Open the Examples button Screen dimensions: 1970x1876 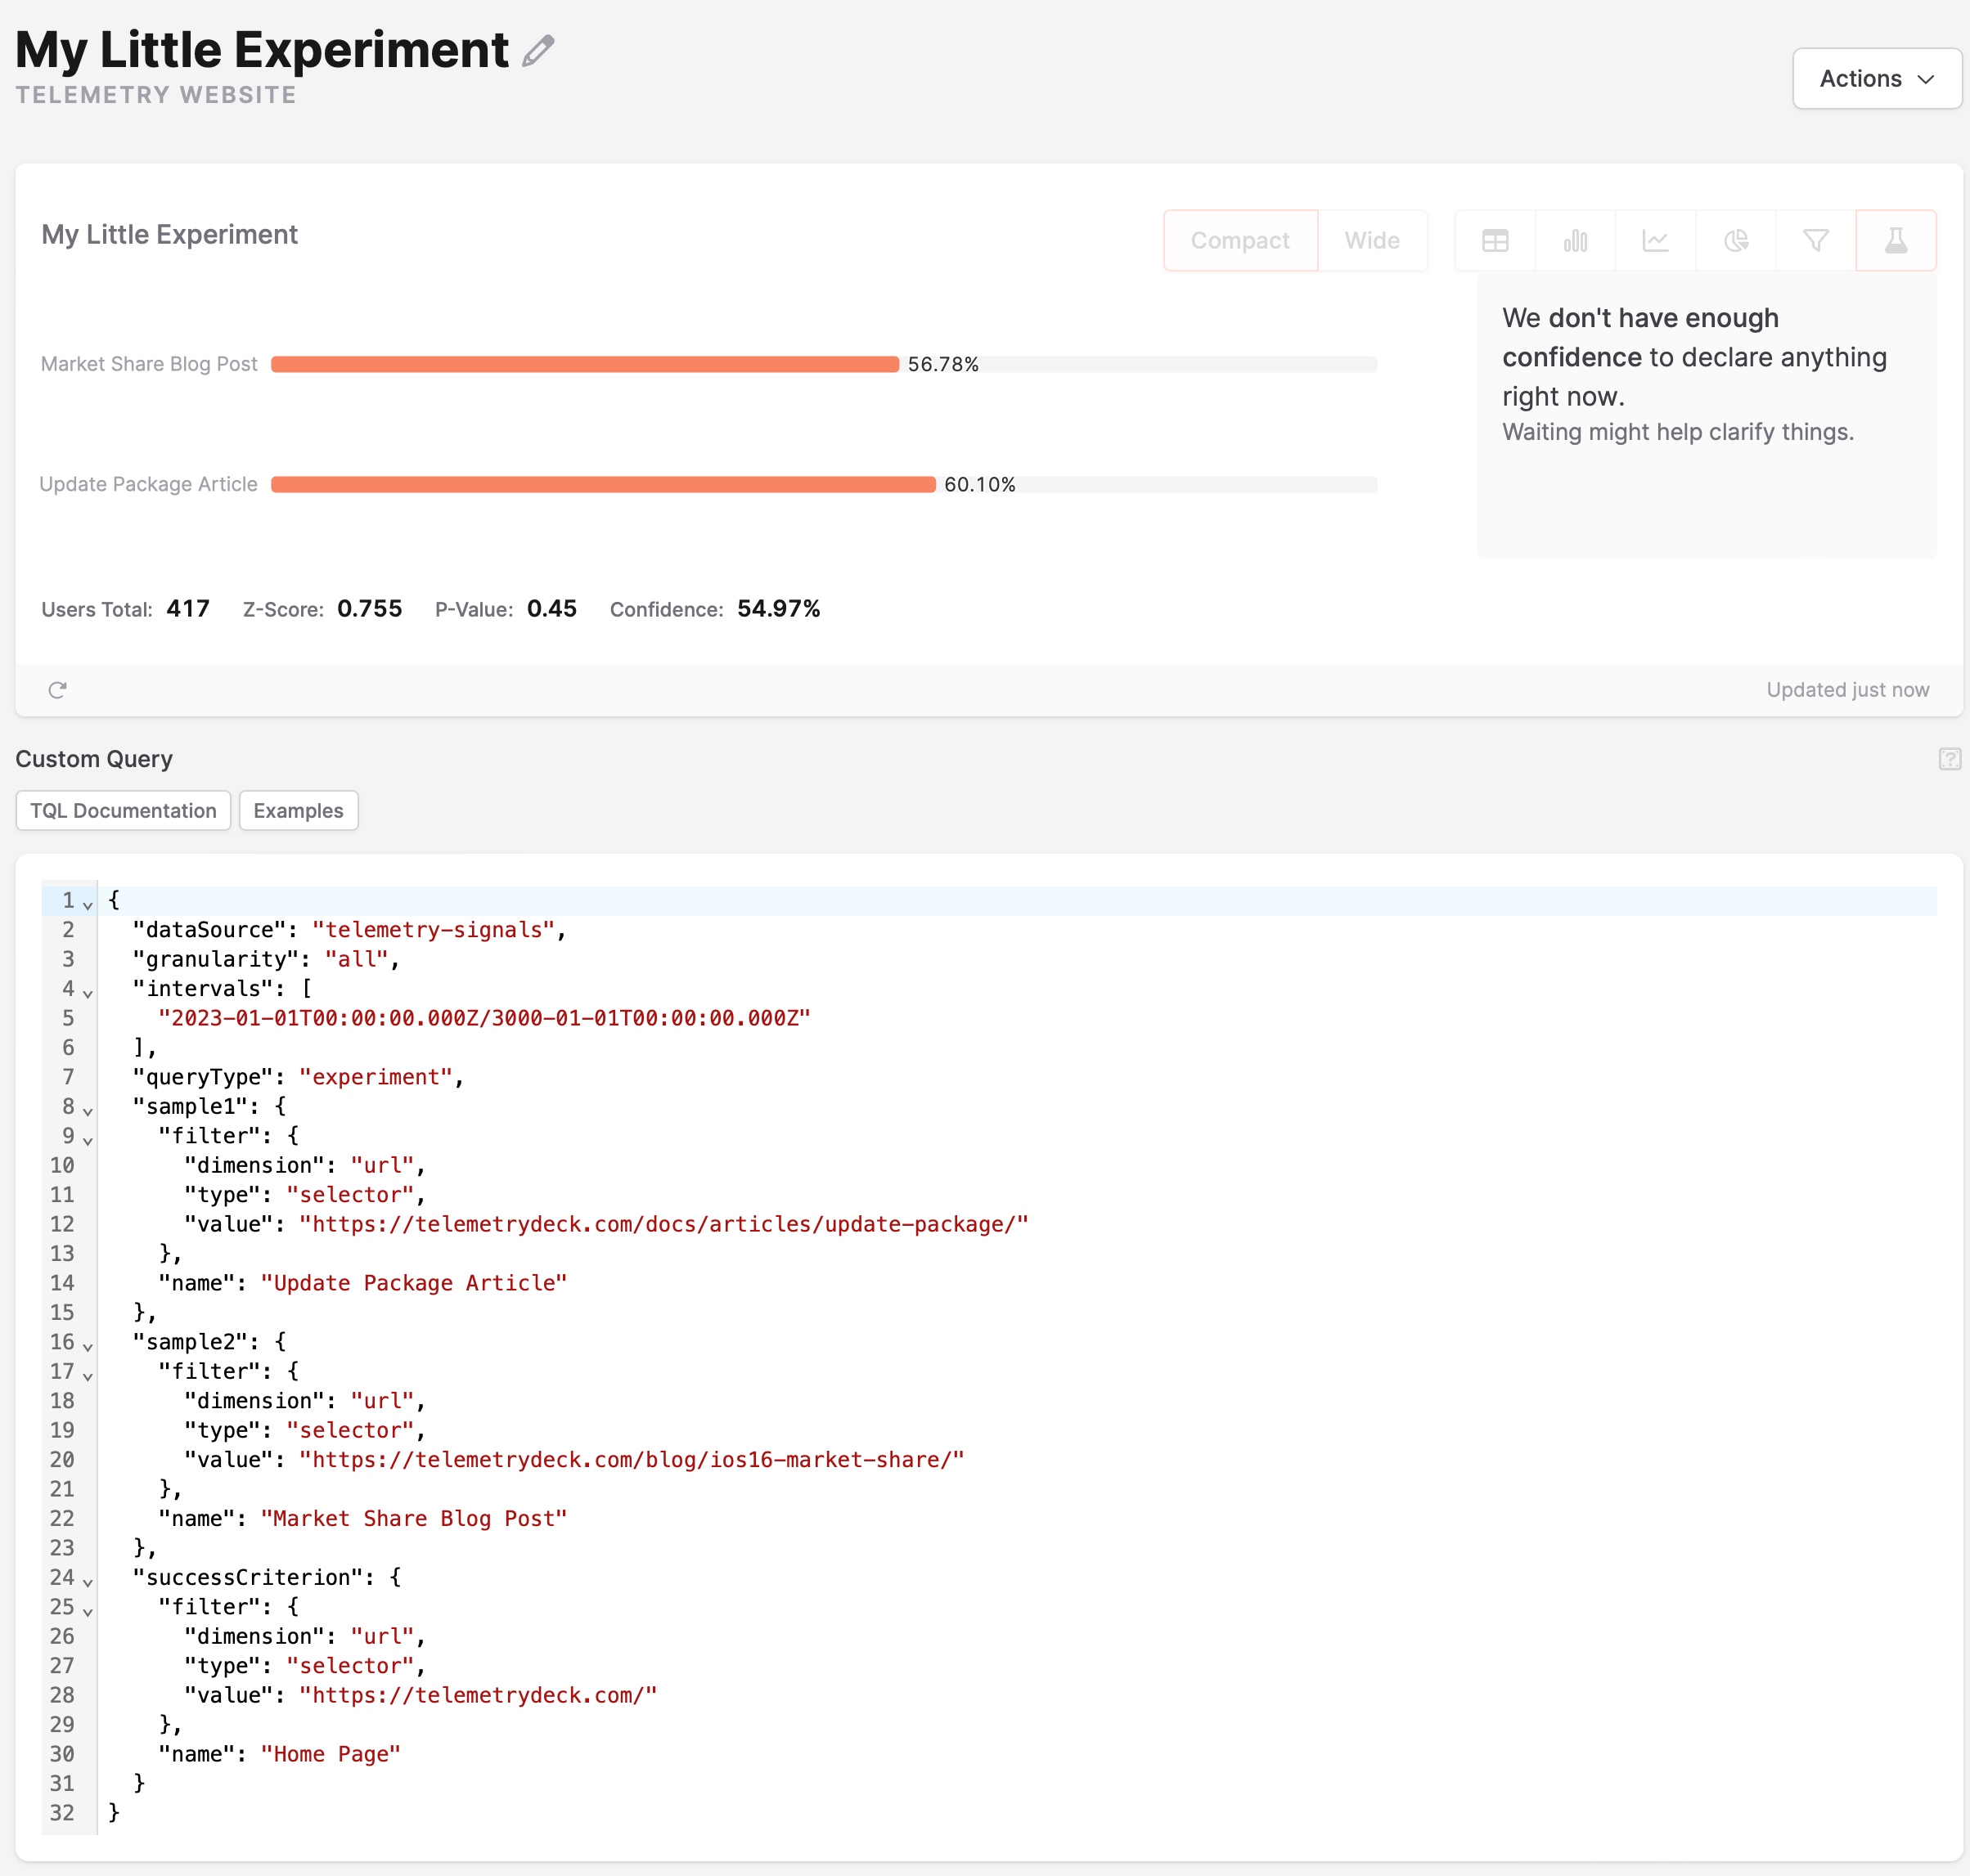298,810
